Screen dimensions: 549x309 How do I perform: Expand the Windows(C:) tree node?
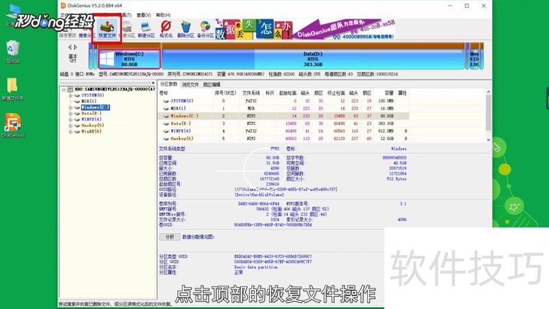(x=71, y=107)
